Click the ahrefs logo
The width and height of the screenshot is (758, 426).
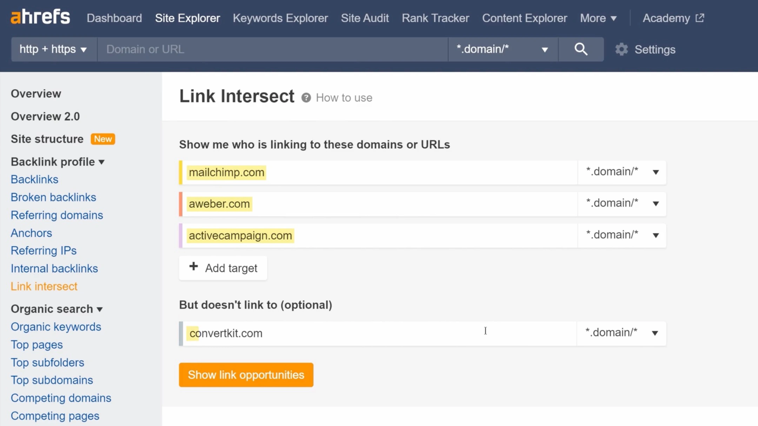point(40,17)
